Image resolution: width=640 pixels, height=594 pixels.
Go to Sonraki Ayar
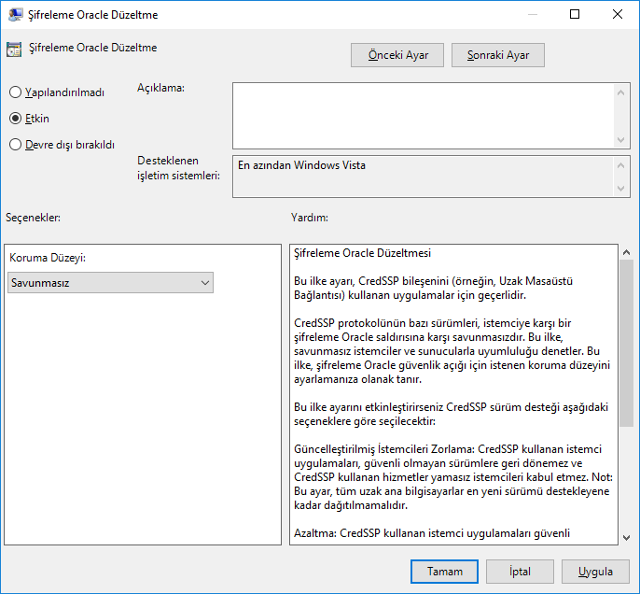click(x=498, y=55)
